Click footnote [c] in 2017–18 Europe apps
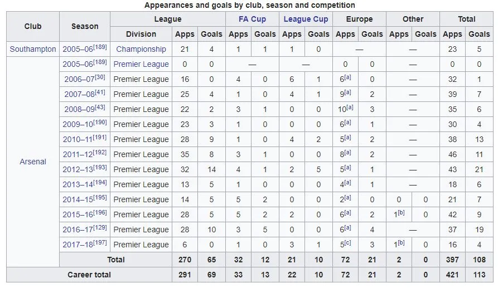 click(x=348, y=243)
